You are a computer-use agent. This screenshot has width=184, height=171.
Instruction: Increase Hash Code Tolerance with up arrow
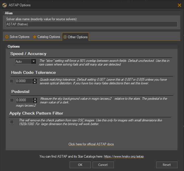point(35,80)
